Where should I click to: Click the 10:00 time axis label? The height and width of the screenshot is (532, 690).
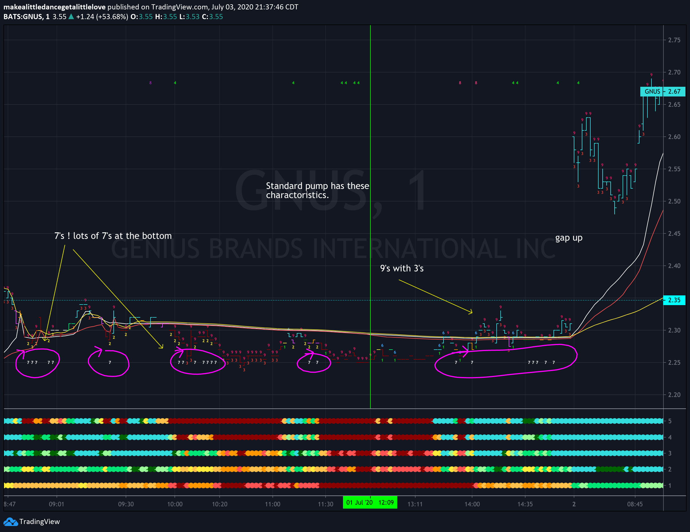pyautogui.click(x=175, y=504)
